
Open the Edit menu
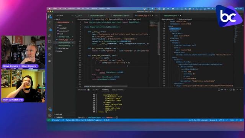tap(65, 9)
